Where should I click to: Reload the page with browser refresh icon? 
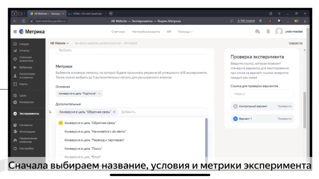coord(24,21)
